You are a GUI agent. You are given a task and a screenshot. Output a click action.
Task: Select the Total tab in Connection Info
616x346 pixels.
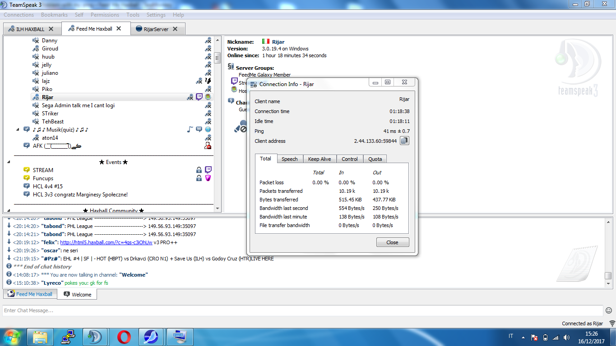(266, 159)
